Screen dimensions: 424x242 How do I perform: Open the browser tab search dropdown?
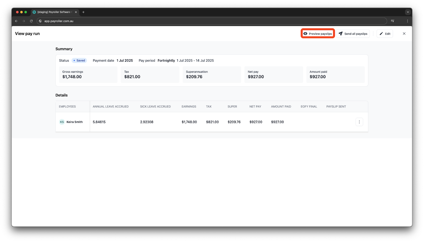tap(408, 12)
